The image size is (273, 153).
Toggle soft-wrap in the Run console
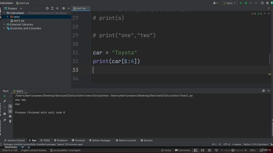click(x=10, y=106)
